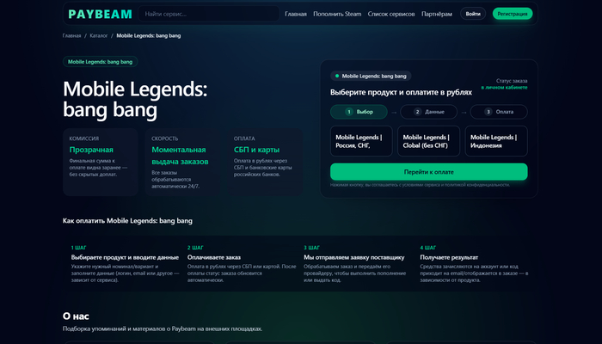Click the Войти button
Image resolution: width=602 pixels, height=344 pixels.
[x=473, y=14]
